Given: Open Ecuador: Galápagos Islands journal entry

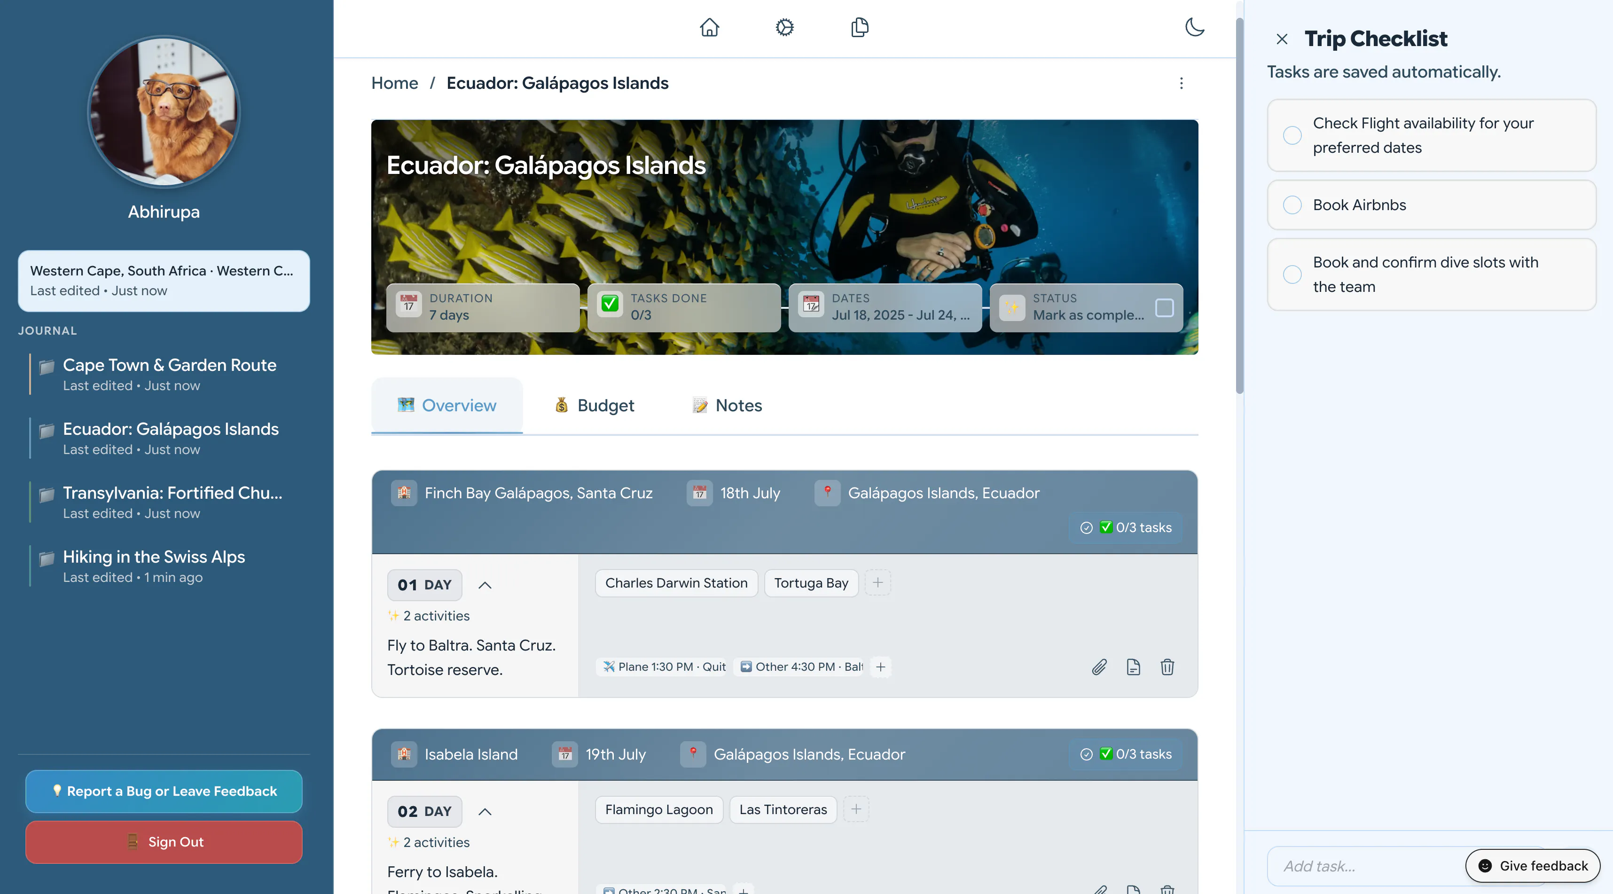Looking at the screenshot, I should [170, 438].
